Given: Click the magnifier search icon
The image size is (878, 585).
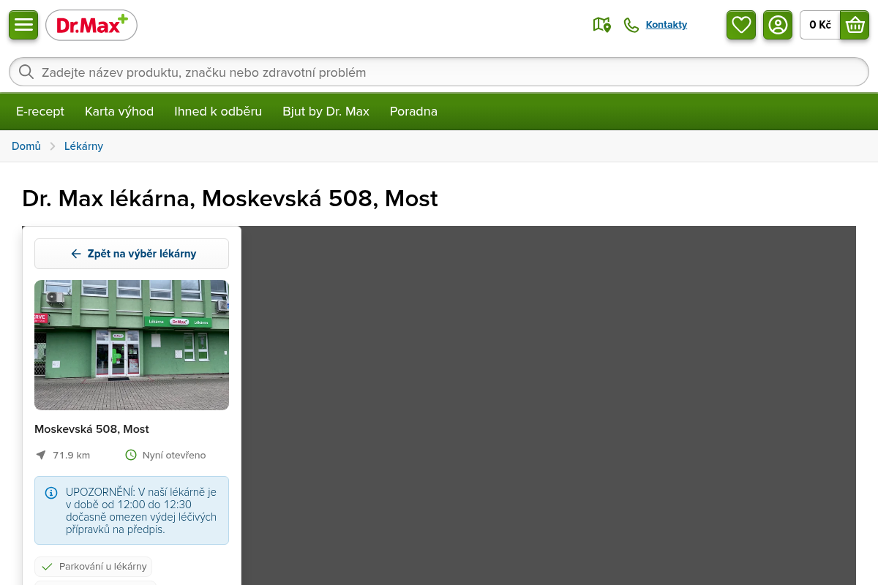Looking at the screenshot, I should pyautogui.click(x=26, y=72).
